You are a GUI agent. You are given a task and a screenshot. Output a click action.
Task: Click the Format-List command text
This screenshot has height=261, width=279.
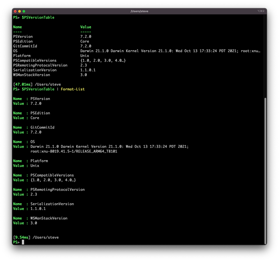tap(73, 89)
